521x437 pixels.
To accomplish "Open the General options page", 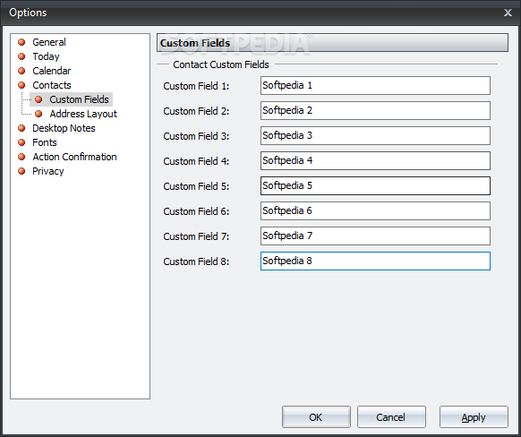I will (49, 42).
